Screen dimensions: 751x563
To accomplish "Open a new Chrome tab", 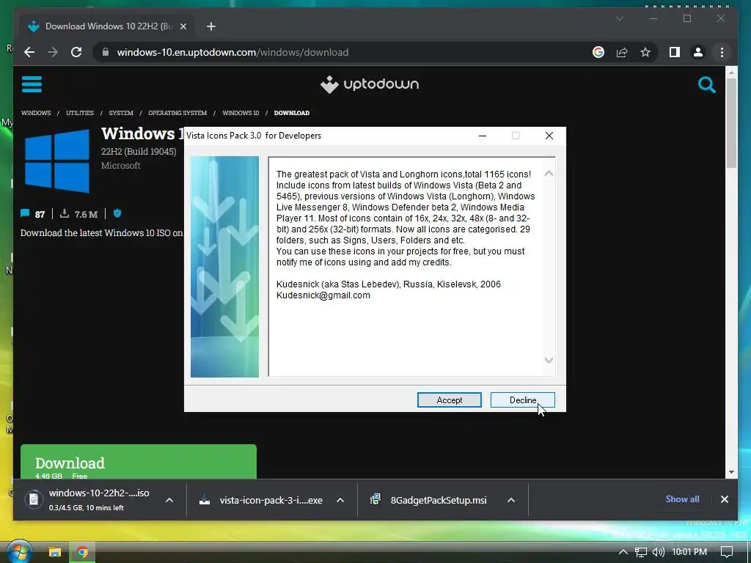I will pyautogui.click(x=210, y=26).
